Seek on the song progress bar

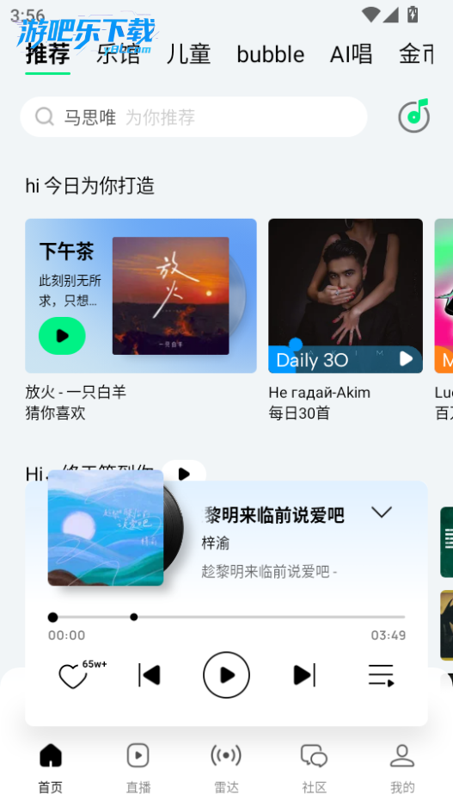227,617
